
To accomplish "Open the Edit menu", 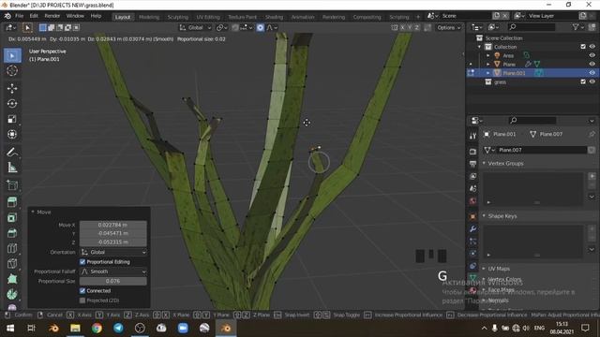I will point(34,16).
